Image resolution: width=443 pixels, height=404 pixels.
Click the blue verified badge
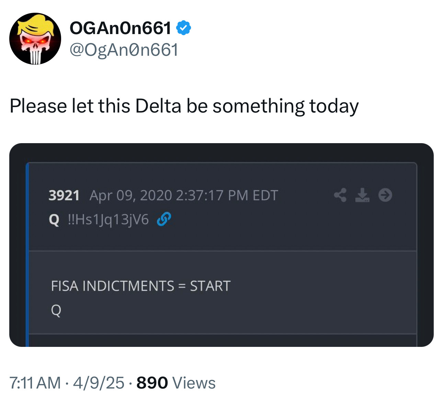pyautogui.click(x=184, y=28)
